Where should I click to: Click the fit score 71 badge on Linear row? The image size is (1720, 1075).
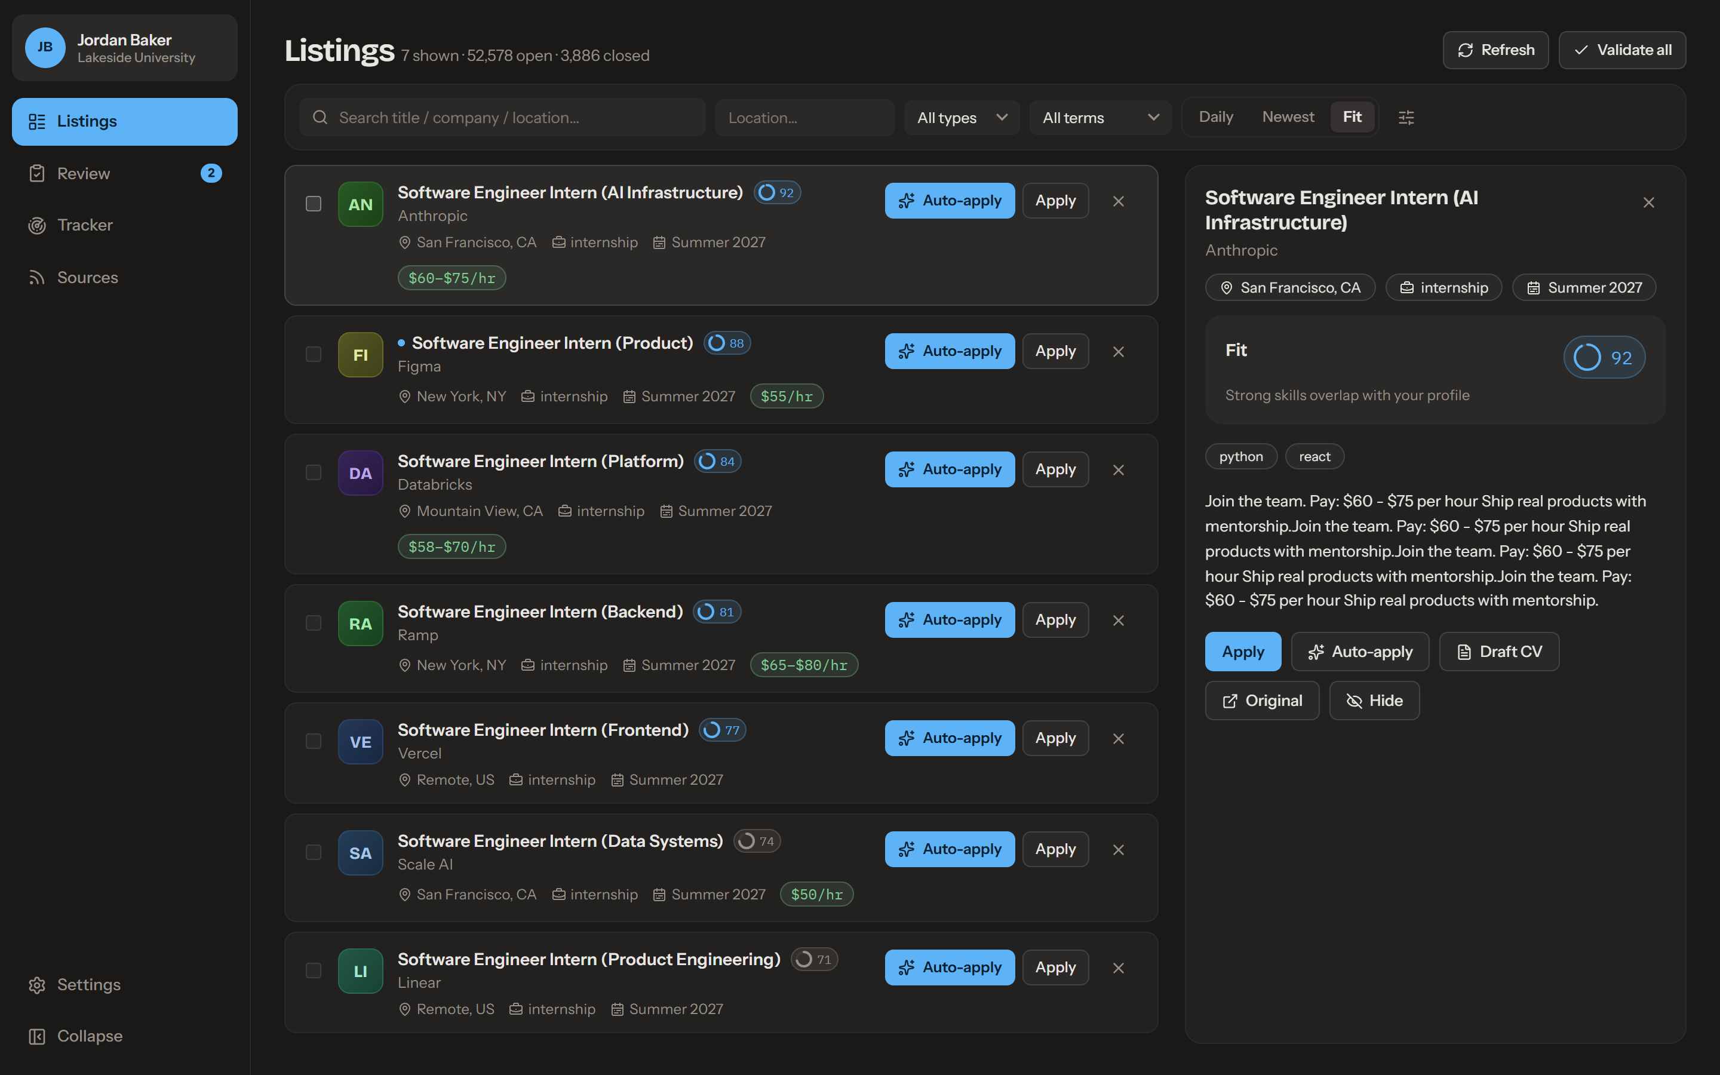(815, 959)
